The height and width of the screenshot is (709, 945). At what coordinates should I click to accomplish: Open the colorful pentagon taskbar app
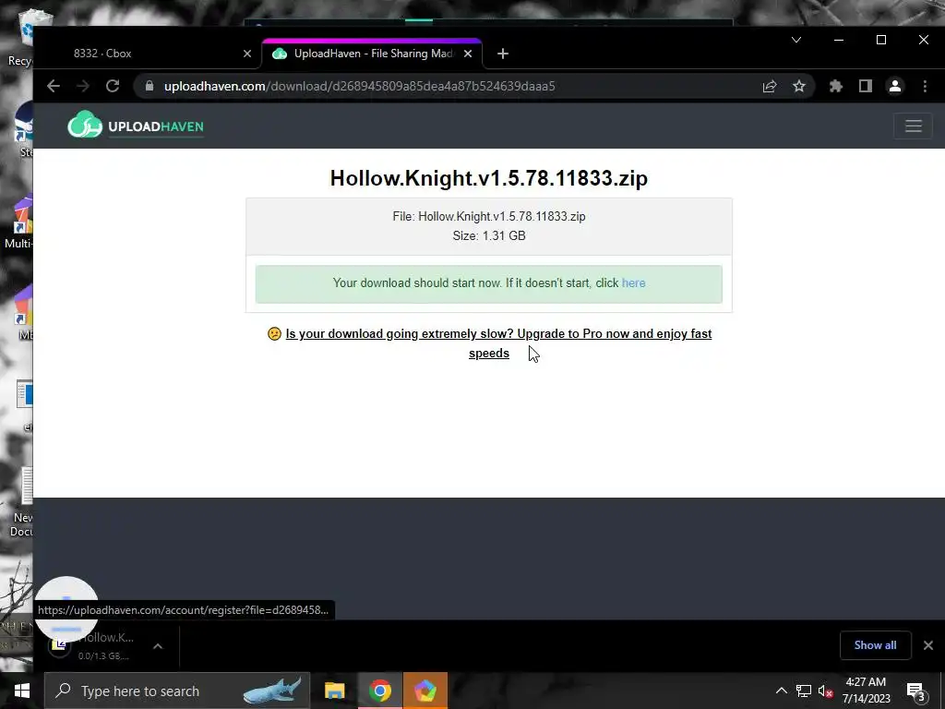click(425, 691)
